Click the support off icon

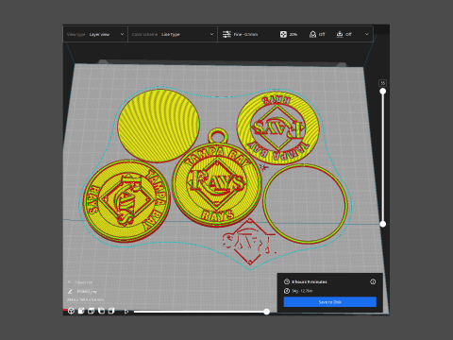(312, 34)
